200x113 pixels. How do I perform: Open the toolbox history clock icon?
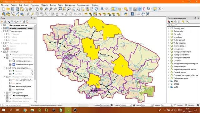coord(176,22)
